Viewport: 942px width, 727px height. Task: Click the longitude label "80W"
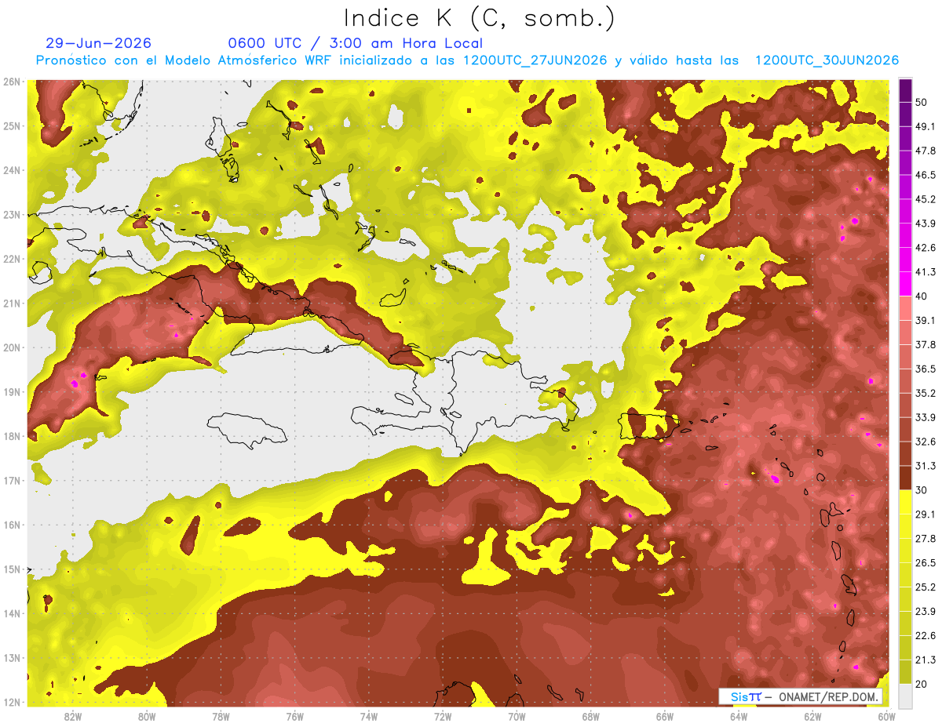(147, 716)
